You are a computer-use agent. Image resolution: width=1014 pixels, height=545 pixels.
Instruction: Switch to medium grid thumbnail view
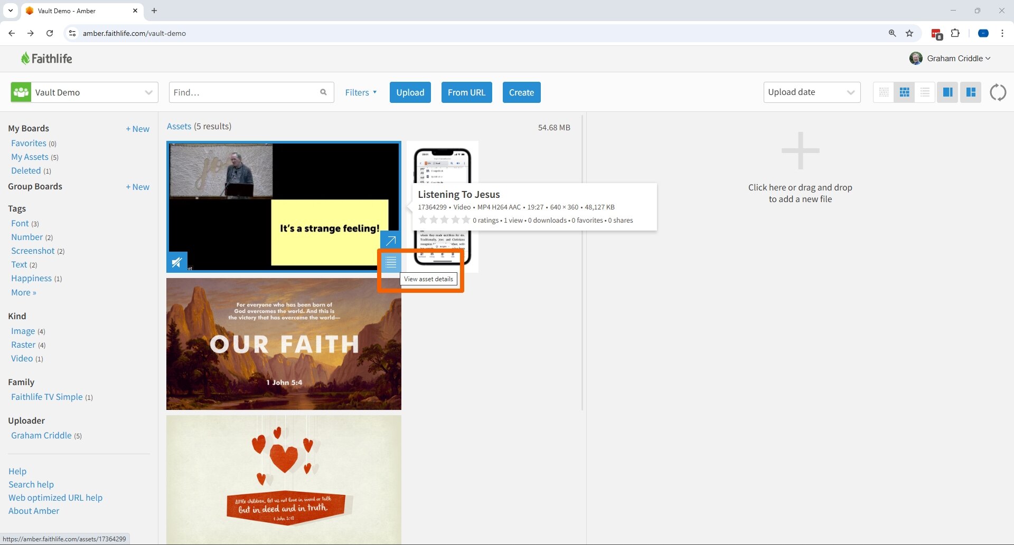[904, 92]
